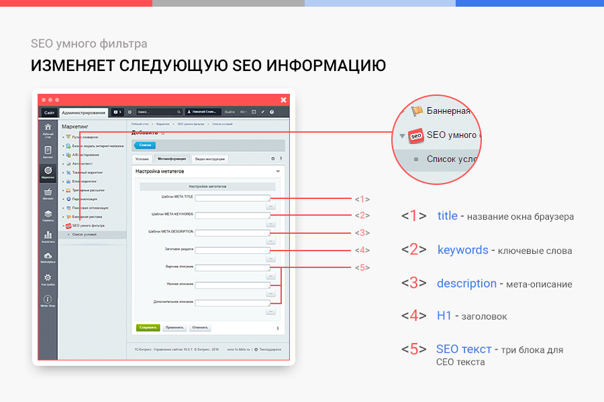Expand the Email маркетинг tree item
This screenshot has height=402, width=604.
coord(63,182)
